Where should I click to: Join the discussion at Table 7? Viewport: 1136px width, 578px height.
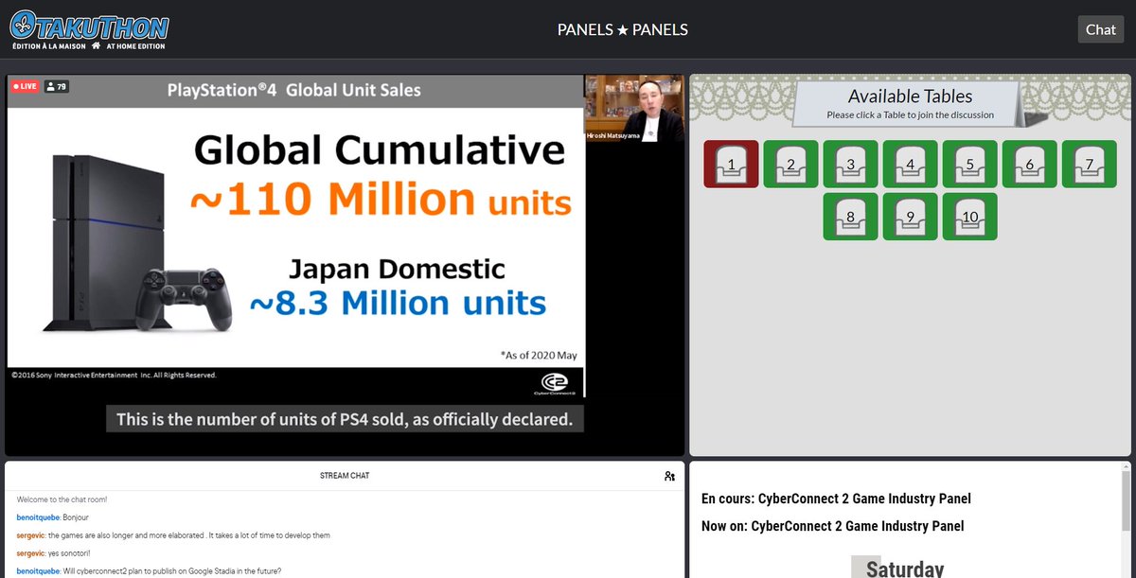[x=1089, y=164]
